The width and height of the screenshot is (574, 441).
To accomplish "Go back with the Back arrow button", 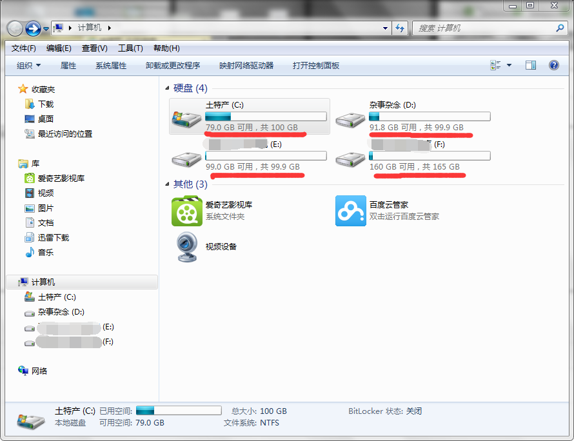I will pos(15,28).
